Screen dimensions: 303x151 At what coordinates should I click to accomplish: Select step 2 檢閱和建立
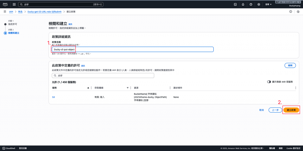[x=14, y=33]
